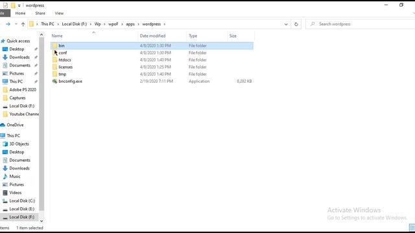This screenshot has width=415, height=233.
Task: Open pinned Documents under Quick access
Action: point(20,65)
